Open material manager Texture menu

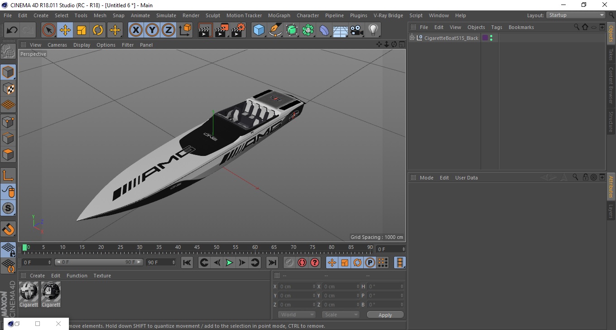pyautogui.click(x=102, y=276)
